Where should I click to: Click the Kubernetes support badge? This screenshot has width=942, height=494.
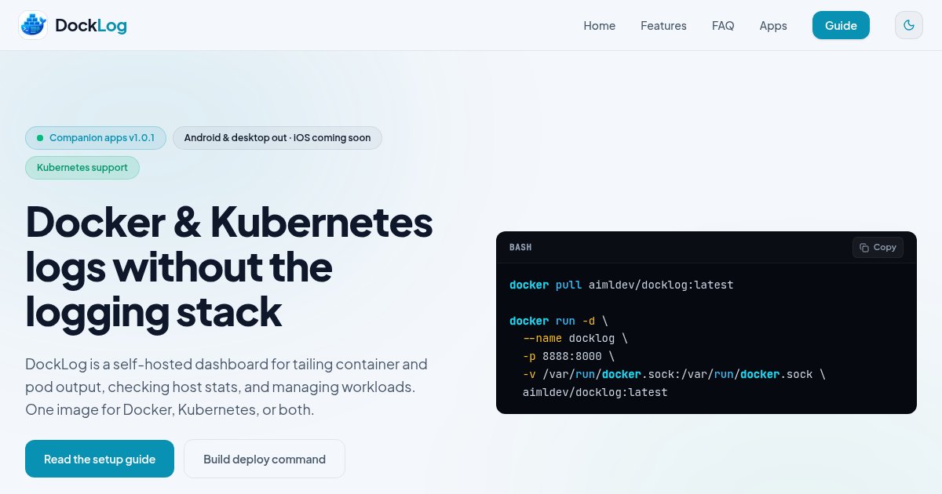(82, 168)
